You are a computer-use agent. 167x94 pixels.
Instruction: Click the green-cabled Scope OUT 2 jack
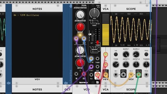click(x=139, y=75)
